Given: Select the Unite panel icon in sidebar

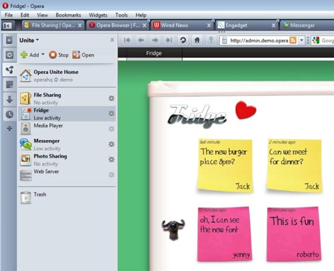Looking at the screenshot, I should [x=9, y=70].
